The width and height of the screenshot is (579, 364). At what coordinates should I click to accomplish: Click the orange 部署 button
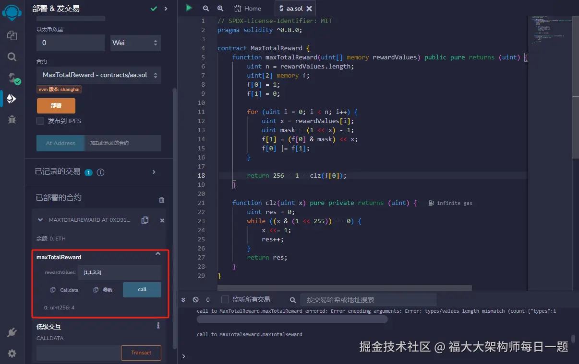click(x=56, y=106)
